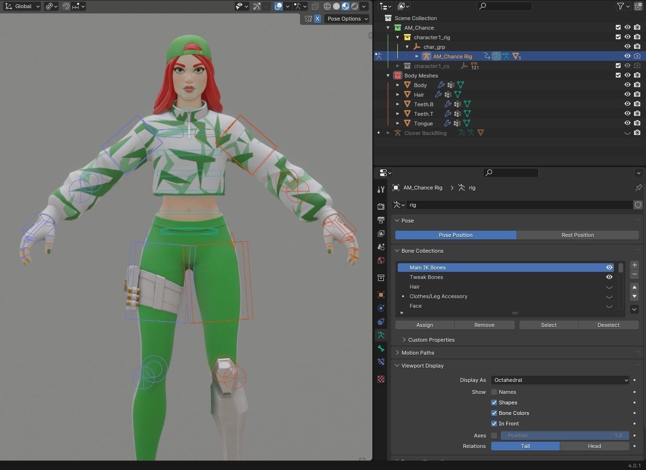Open the Render properties tab
646x470 pixels.
click(x=381, y=207)
